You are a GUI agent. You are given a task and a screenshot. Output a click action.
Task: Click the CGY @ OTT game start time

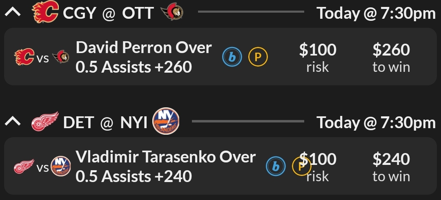[x=376, y=13]
